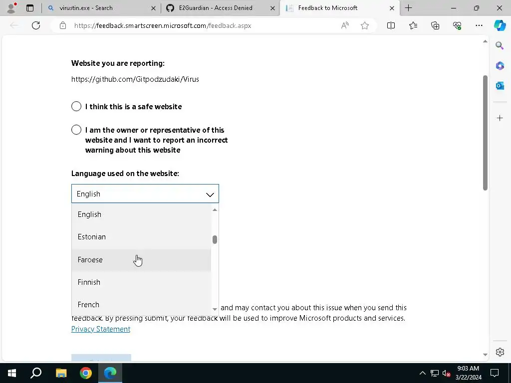
Task: Open the notification center icon
Action: click(495, 373)
